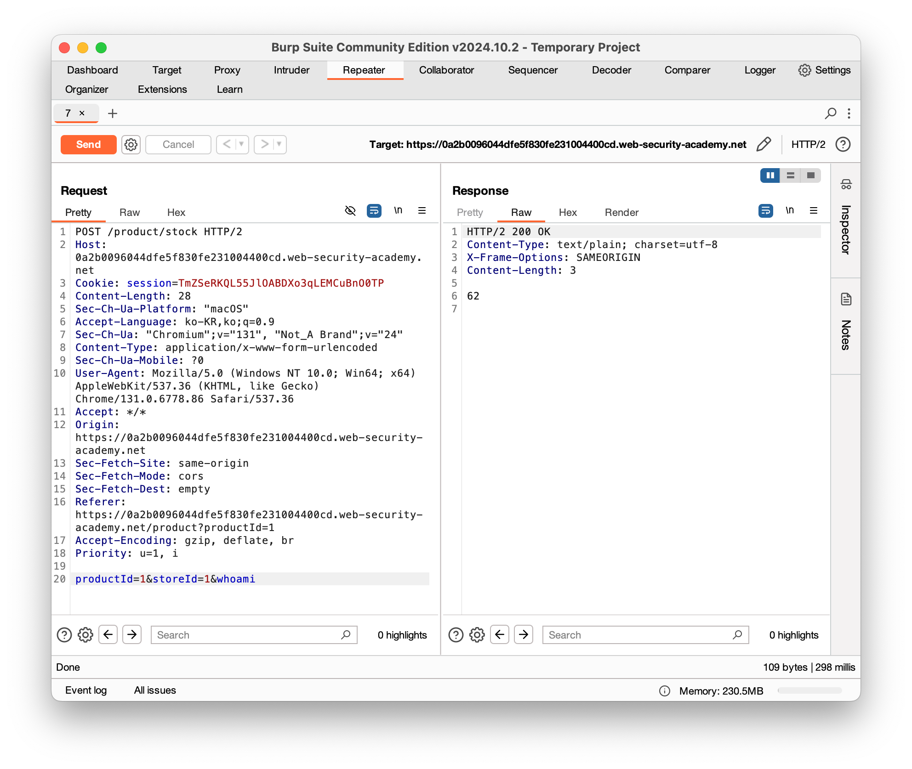
Task: Go to previous request search match
Action: (108, 635)
